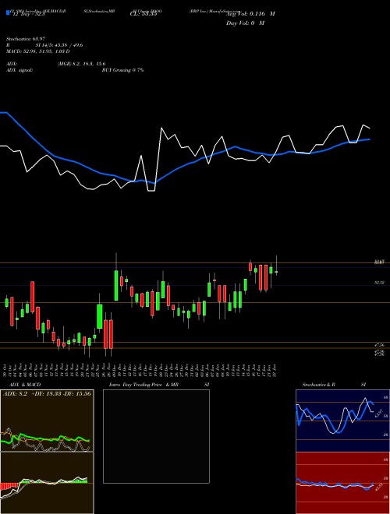390x514 pixels.
Task: Select the 'ADX signal:' label
Action: tap(19, 70)
